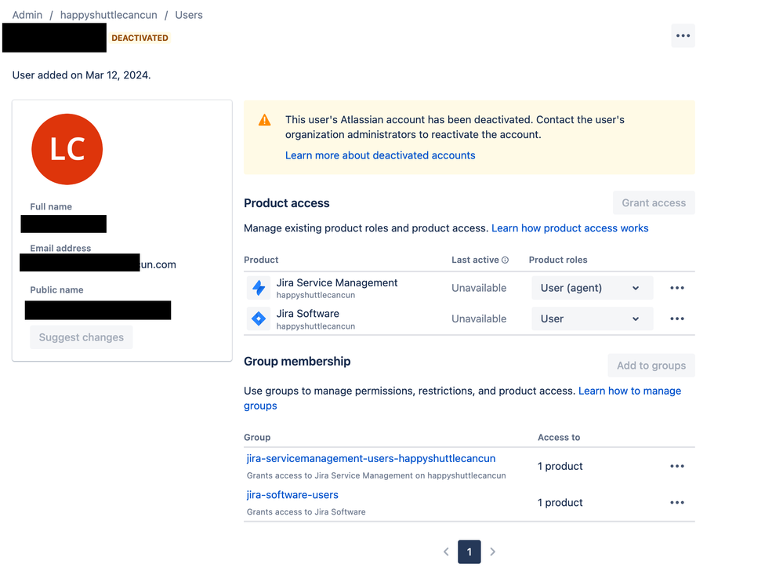The width and height of the screenshot is (783, 586).
Task: Navigate to Admin breadcrumb
Action: 27,15
